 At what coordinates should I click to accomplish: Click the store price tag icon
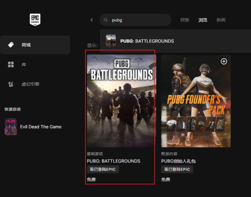(11, 45)
